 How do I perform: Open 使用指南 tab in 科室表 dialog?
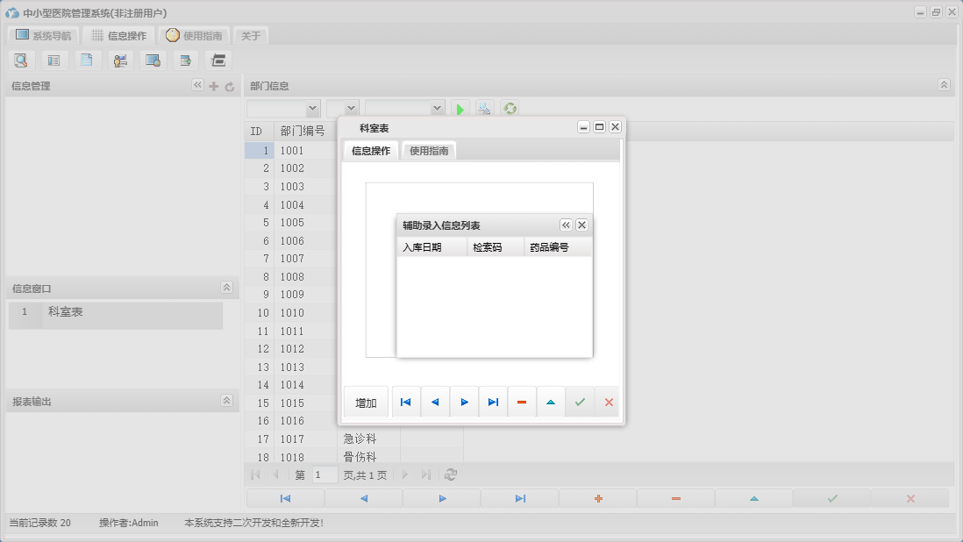429,151
